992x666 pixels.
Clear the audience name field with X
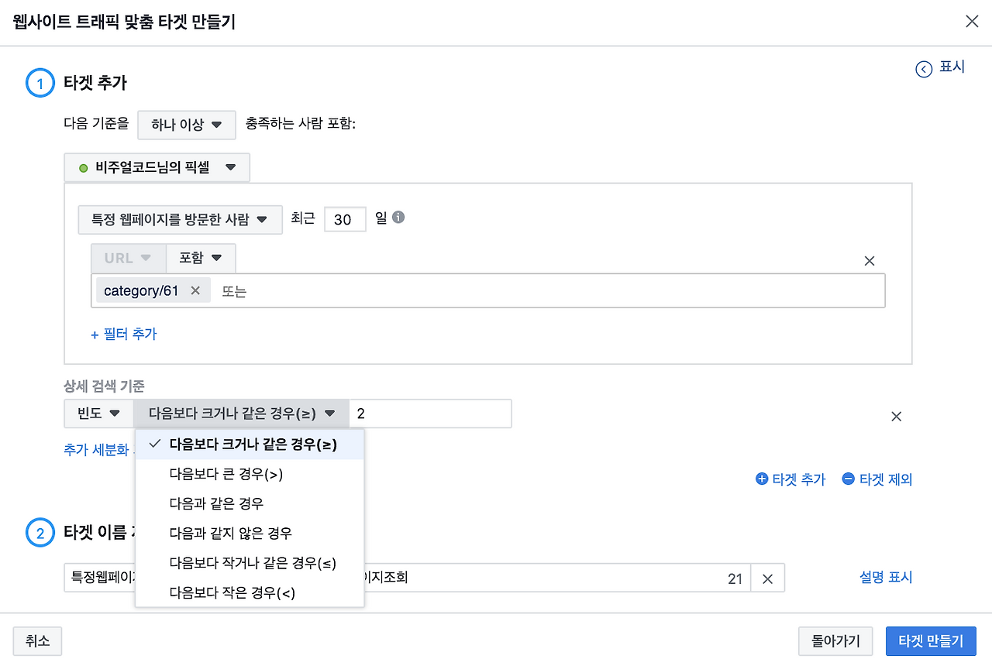(x=767, y=578)
